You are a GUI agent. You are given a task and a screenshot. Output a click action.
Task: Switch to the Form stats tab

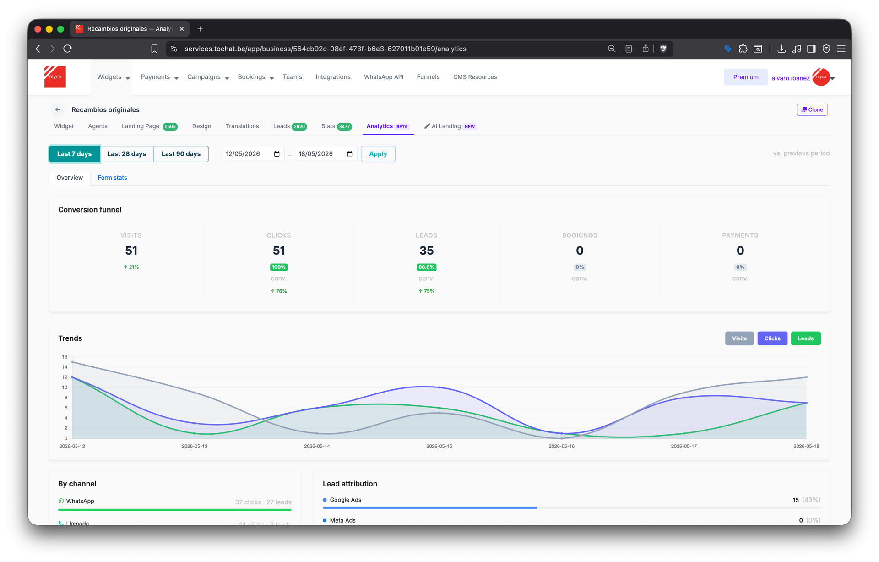coord(112,178)
